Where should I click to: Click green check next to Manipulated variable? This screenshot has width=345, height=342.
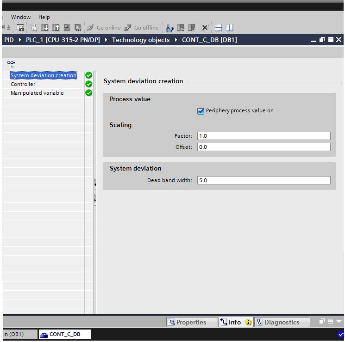point(88,93)
